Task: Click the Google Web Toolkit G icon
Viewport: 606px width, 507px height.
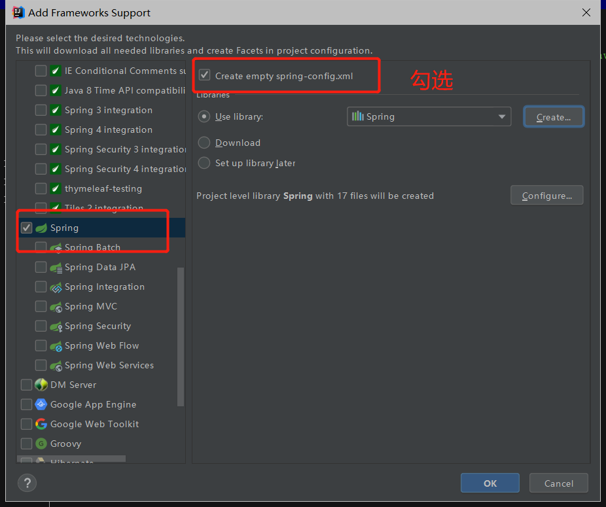Action: point(41,424)
